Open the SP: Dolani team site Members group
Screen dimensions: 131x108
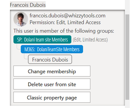pos(42,39)
